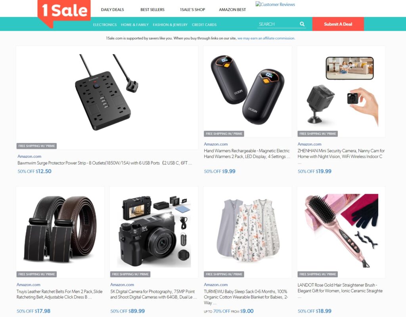The height and width of the screenshot is (317, 406).
Task: Open the 5K Digital Camera title link
Action: [153, 294]
